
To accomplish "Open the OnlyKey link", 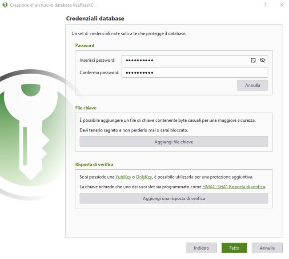I will pos(144,177).
